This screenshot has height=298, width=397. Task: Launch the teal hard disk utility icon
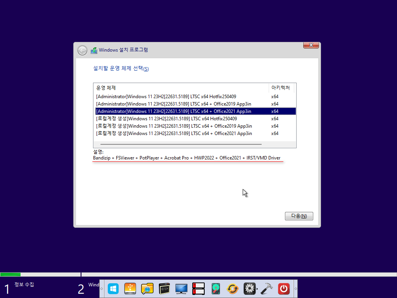tap(216, 289)
